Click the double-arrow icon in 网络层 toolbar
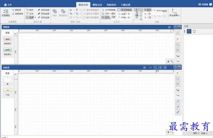 point(178,112)
